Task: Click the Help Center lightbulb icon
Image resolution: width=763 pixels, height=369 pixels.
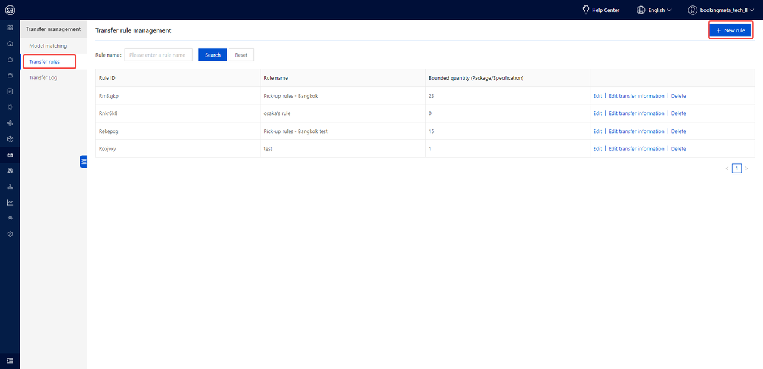Action: tap(585, 10)
